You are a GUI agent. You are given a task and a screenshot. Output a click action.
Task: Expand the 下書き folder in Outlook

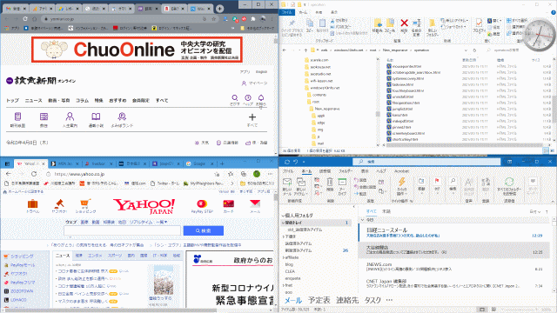click(284, 236)
